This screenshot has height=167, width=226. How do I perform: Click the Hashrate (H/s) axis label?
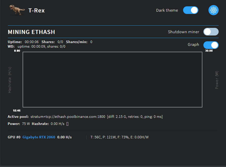9,79
